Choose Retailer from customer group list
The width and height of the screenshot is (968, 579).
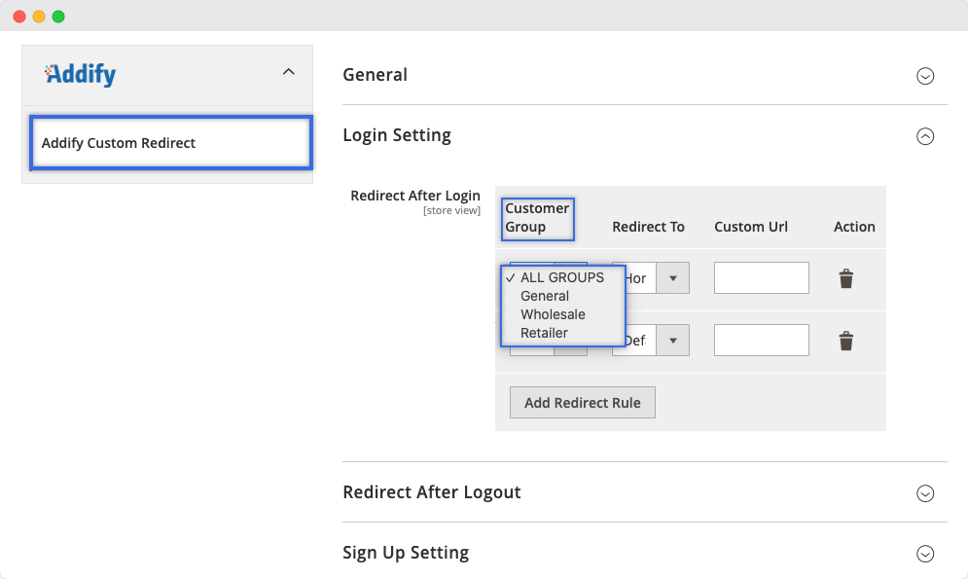click(x=544, y=333)
